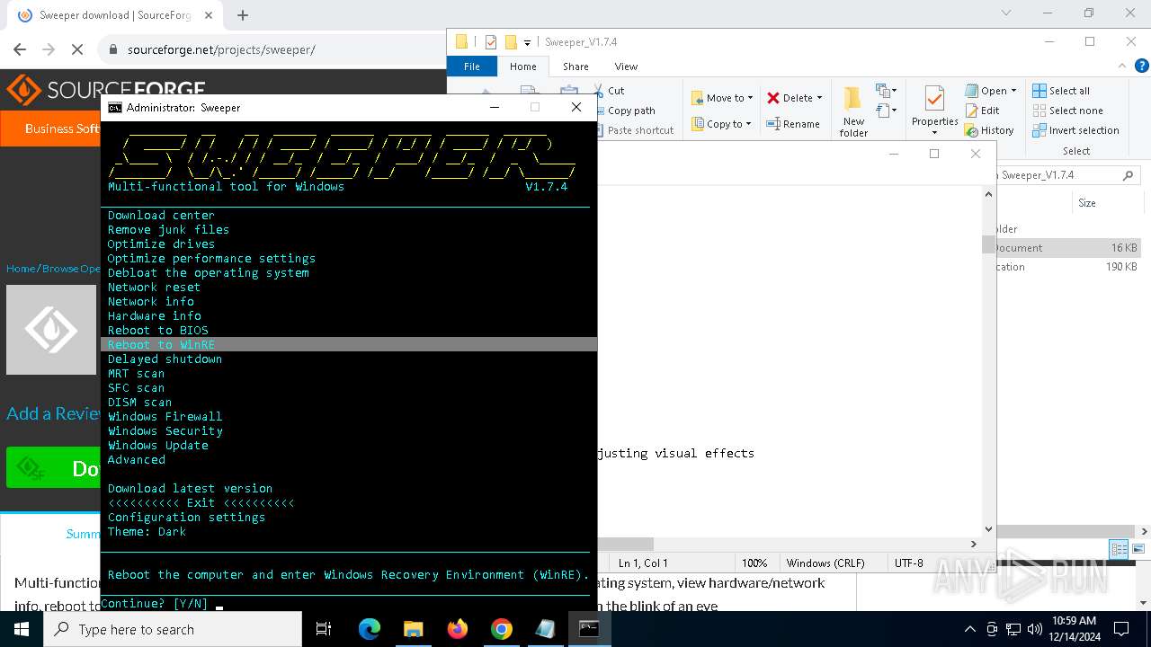The height and width of the screenshot is (647, 1151).
Task: Switch to the Share ribbon tab
Action: point(576,66)
